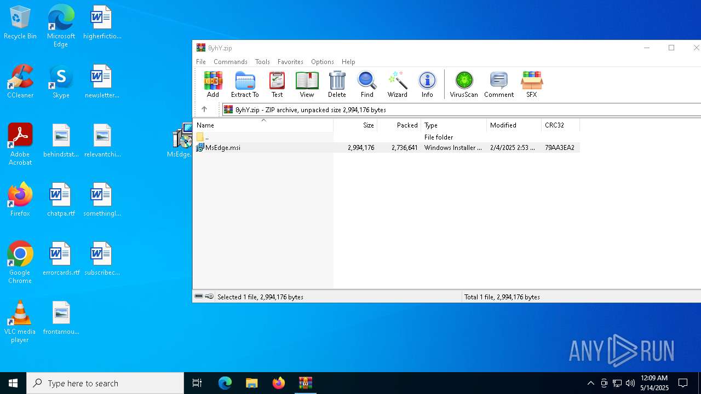Image resolution: width=701 pixels, height=394 pixels.
Task: Select the subscribec... Word document
Action: 102,259
